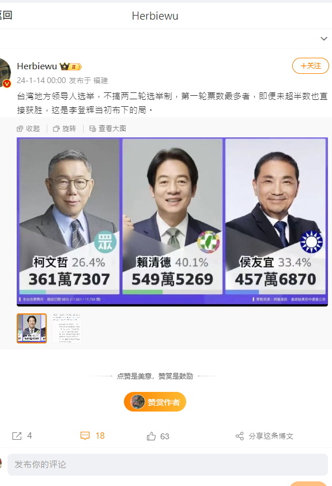Follow the author with +关注 button
This screenshot has height=486, width=332.
[310, 66]
